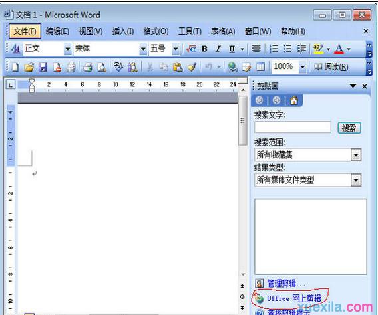Insert hyperlink globe icon
Screen dimensions: 378x315
(232, 67)
